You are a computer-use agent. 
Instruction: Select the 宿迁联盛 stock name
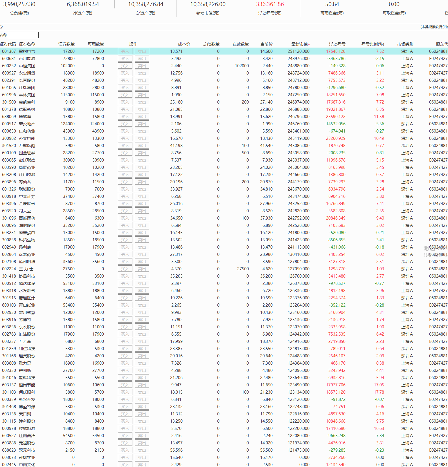(27, 160)
